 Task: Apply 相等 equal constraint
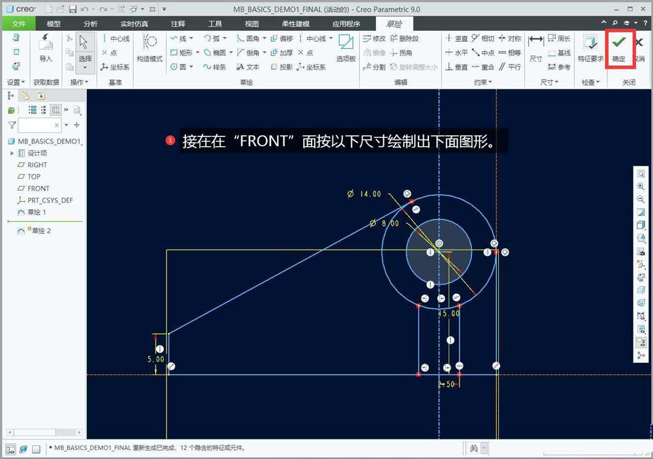(510, 52)
